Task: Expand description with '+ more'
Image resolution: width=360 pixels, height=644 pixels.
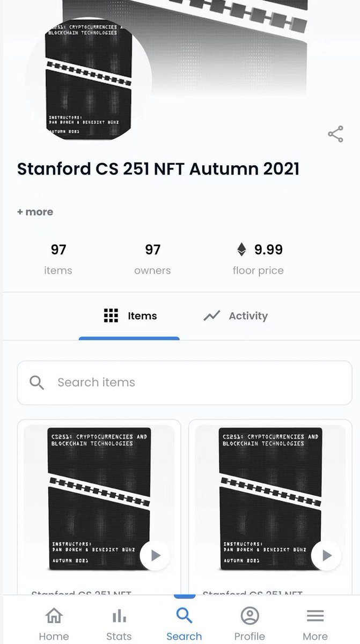Action: pyautogui.click(x=35, y=212)
